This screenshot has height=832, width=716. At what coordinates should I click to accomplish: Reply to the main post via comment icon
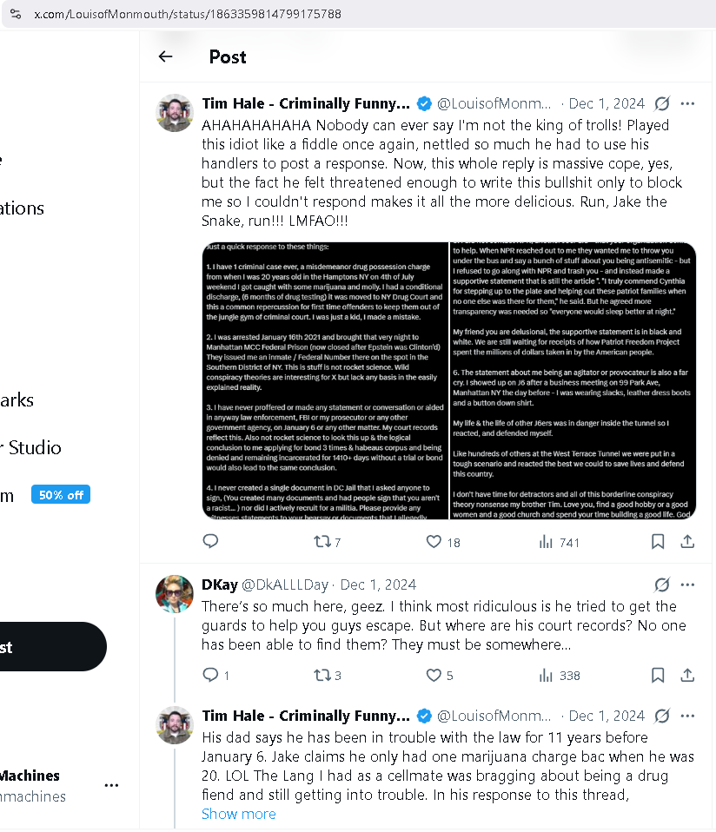[x=210, y=541]
